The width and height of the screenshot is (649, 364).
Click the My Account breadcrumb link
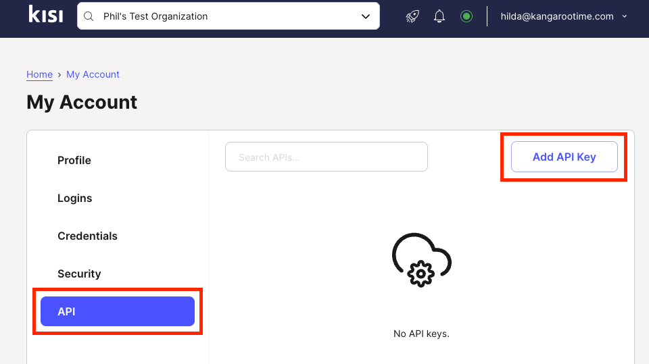(x=93, y=74)
